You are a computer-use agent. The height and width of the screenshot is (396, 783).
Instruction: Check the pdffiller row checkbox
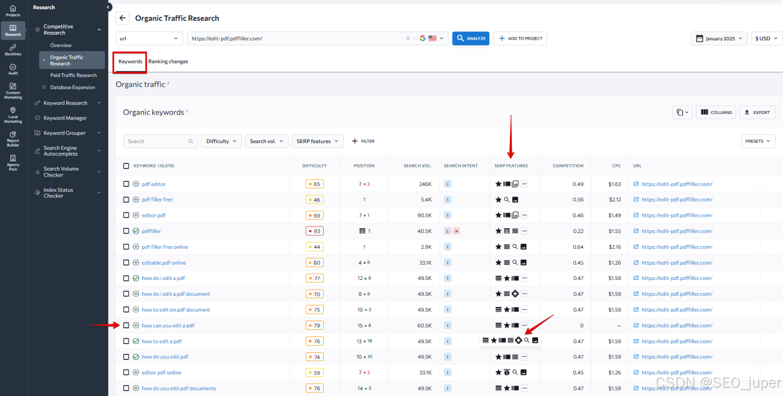[x=126, y=231]
